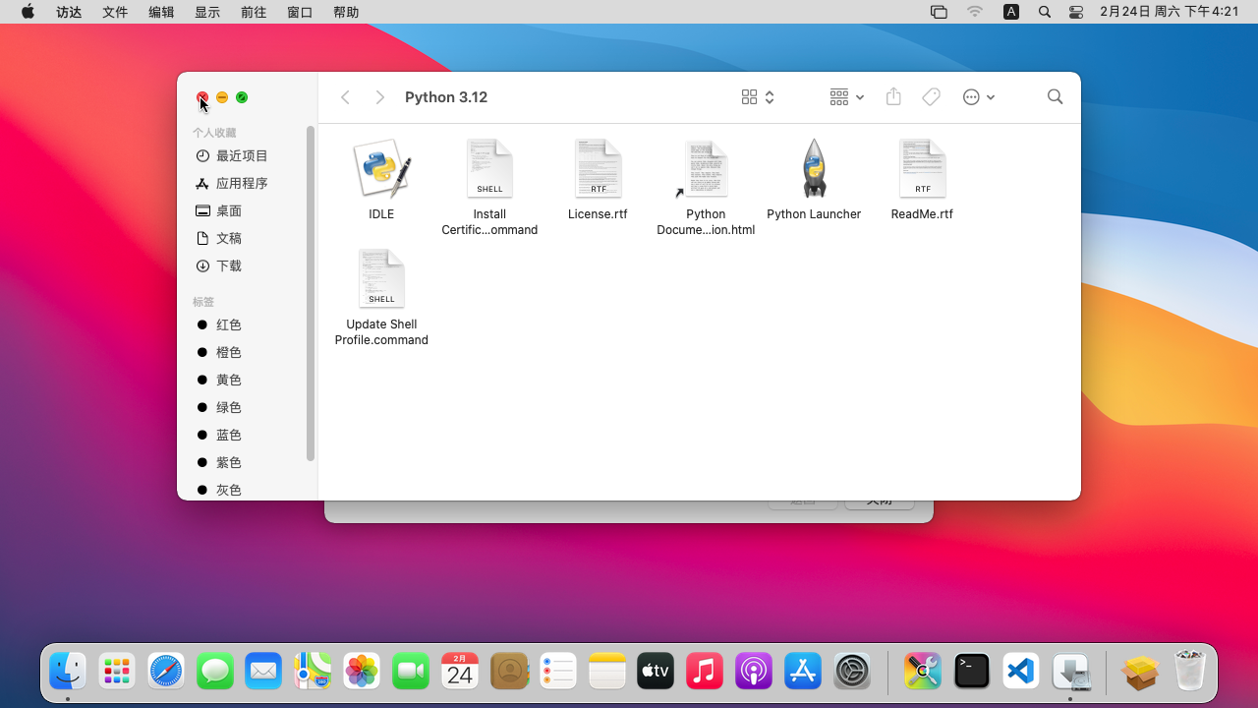Open Finder from the Dock
The image size is (1258, 708).
(x=68, y=672)
